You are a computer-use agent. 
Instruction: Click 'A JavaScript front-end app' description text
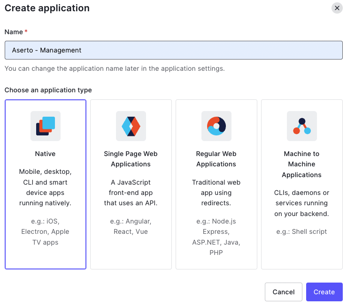coord(131,193)
